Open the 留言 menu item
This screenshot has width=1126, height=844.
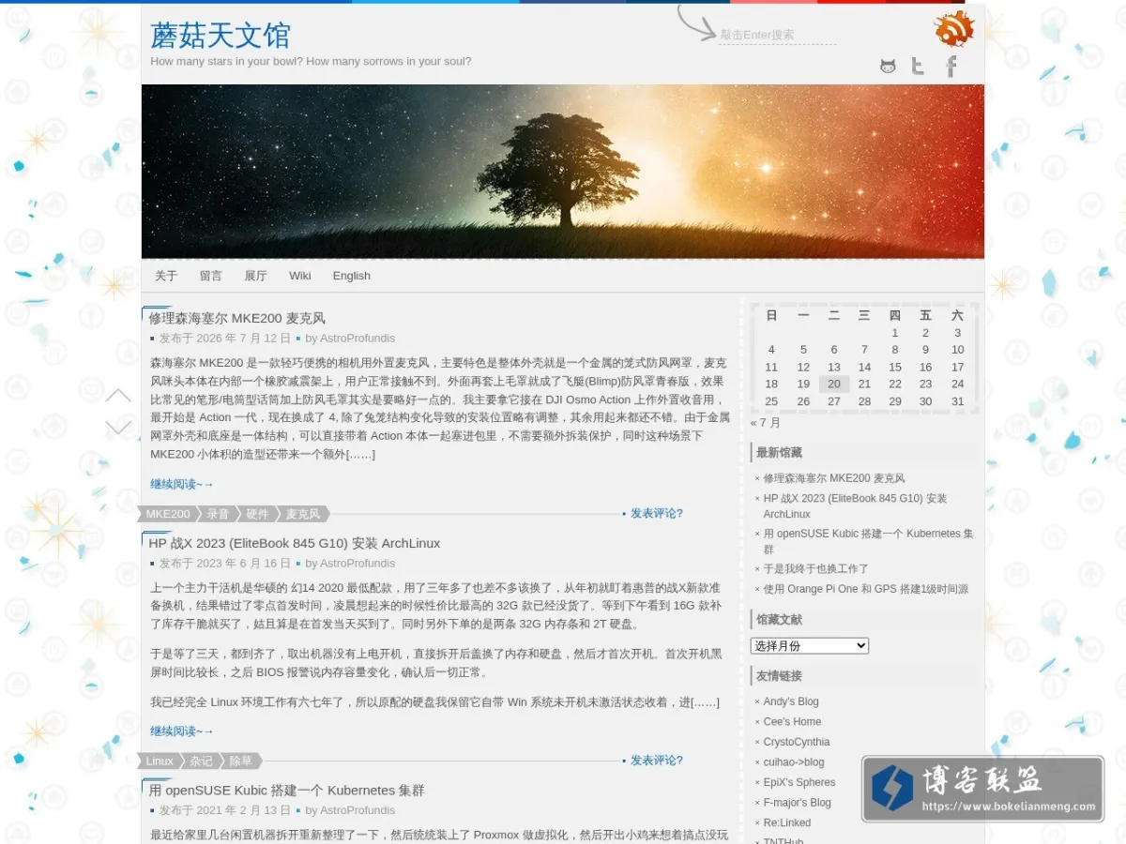pyautogui.click(x=211, y=276)
